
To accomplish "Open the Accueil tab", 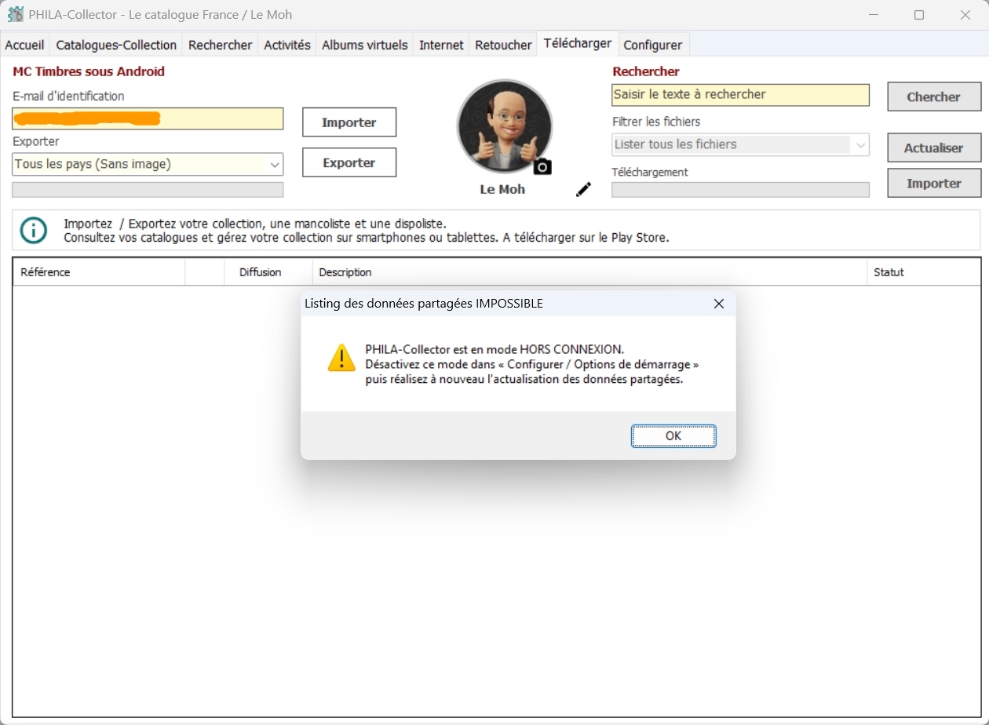I will pos(24,45).
